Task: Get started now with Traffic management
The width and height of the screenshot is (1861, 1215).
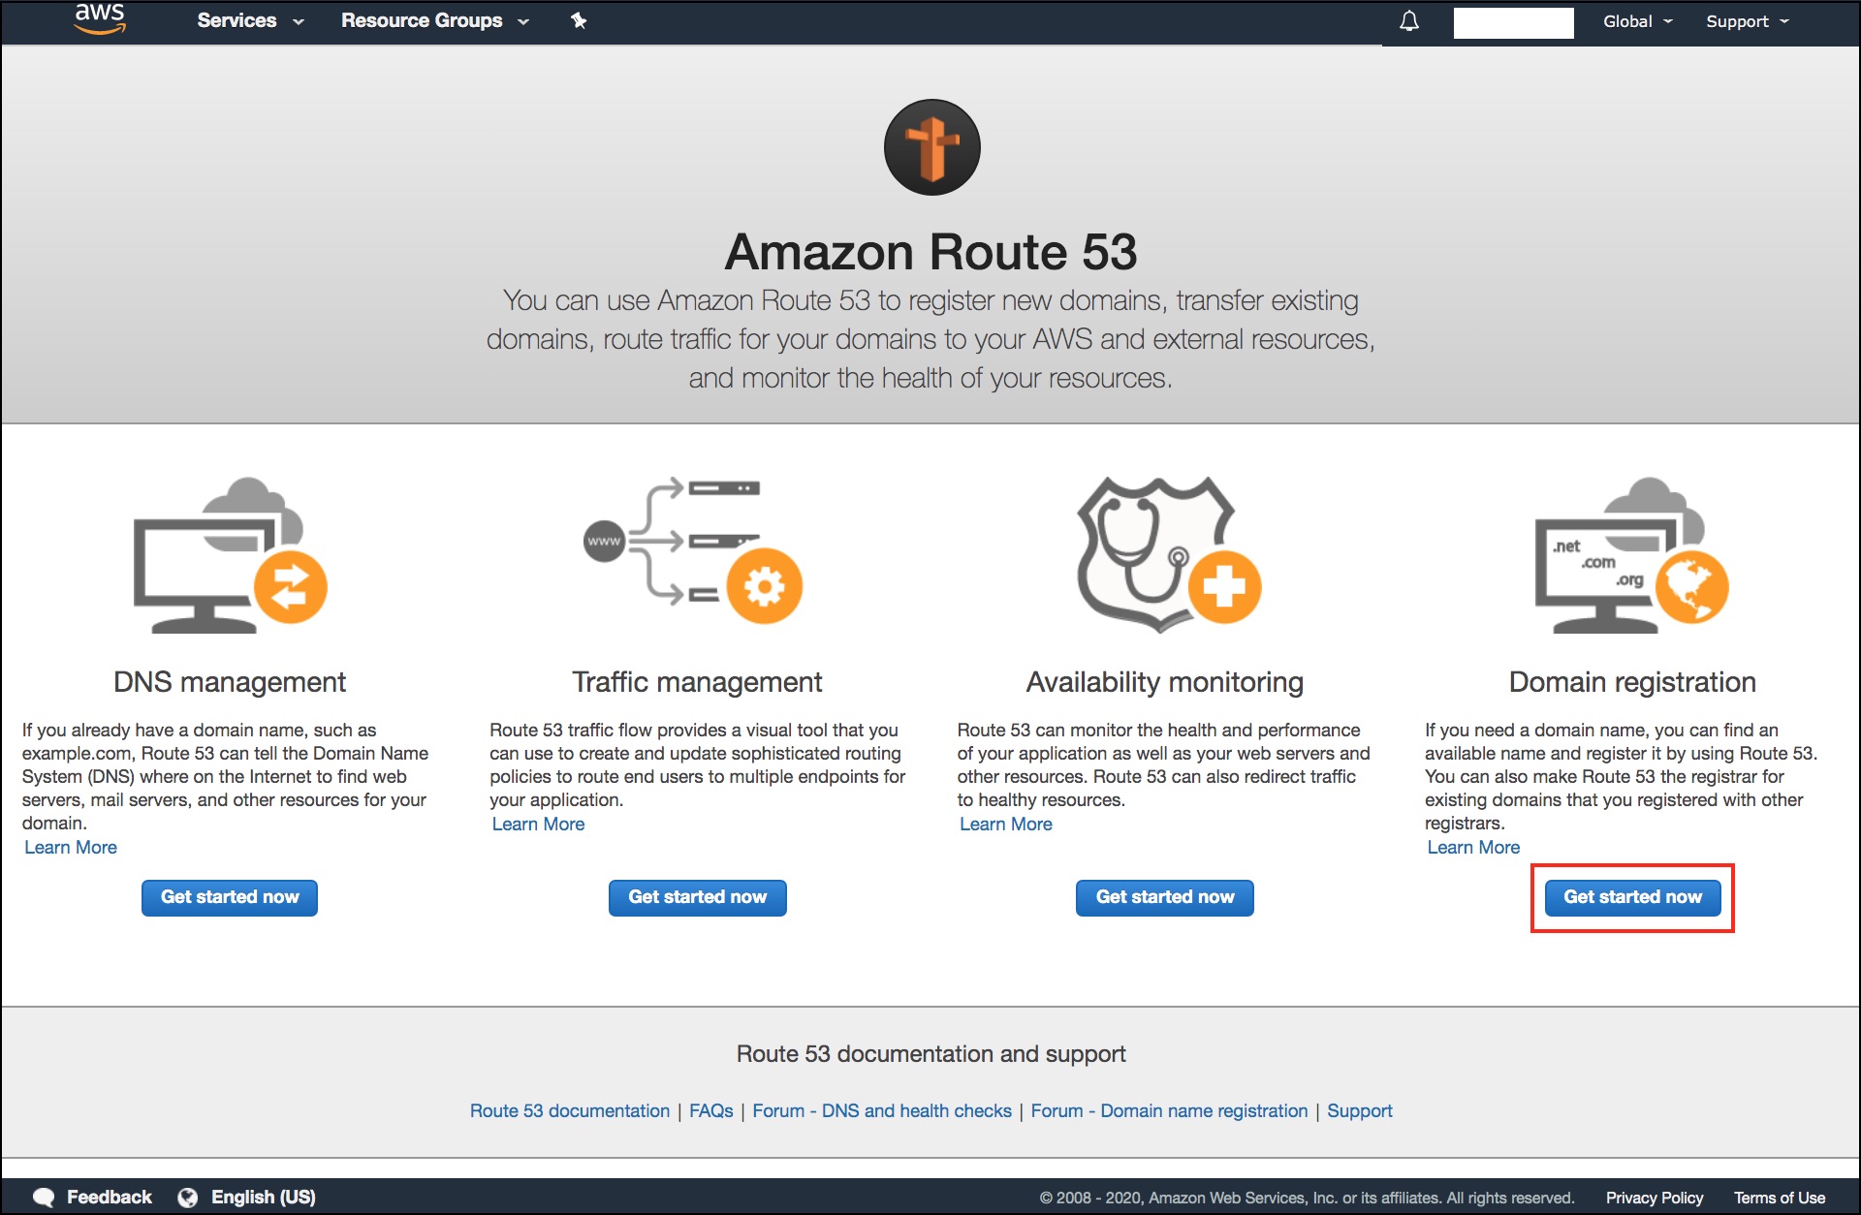Action: coord(698,897)
